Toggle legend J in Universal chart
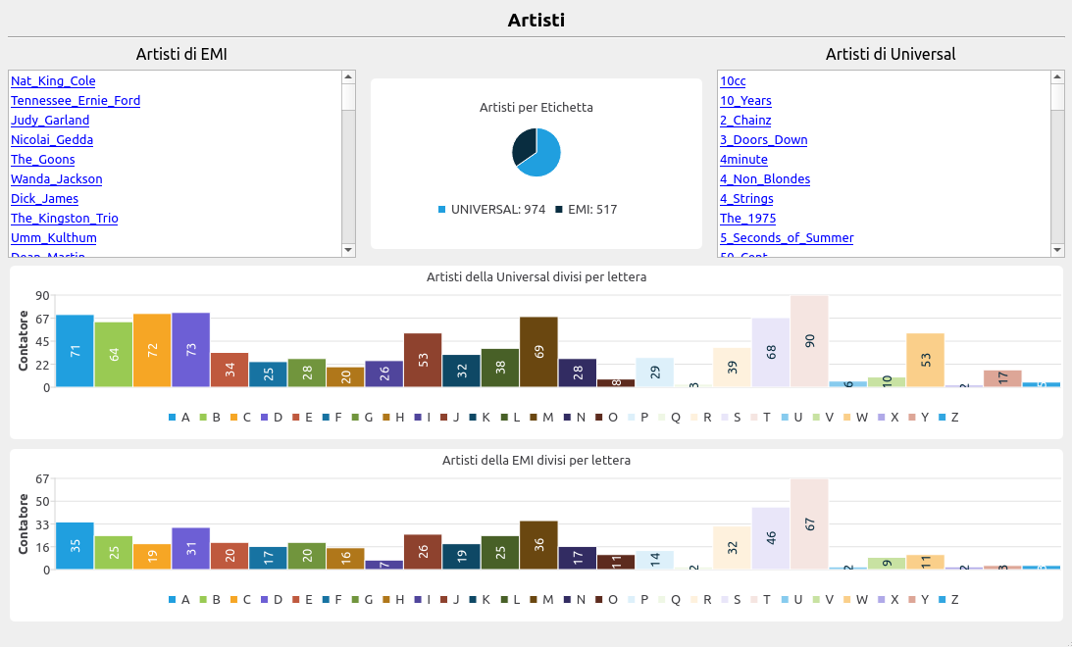The height and width of the screenshot is (647, 1072). [450, 418]
